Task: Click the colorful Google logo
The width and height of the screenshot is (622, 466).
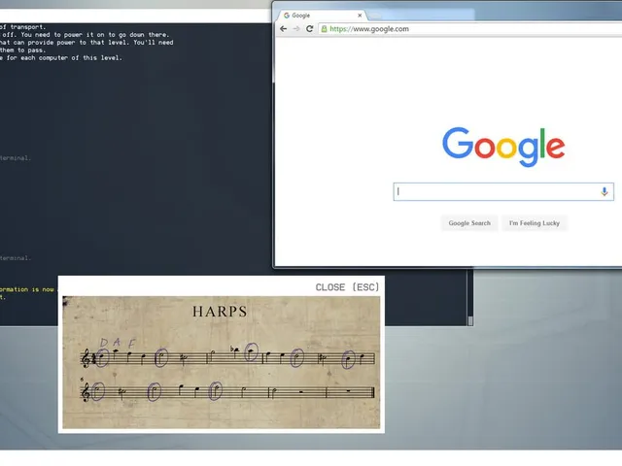Action: click(x=503, y=147)
